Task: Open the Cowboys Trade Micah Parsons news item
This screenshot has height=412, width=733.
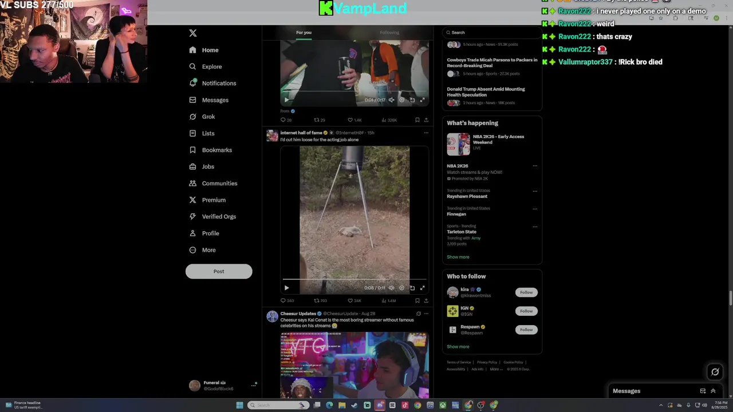Action: [x=492, y=68]
